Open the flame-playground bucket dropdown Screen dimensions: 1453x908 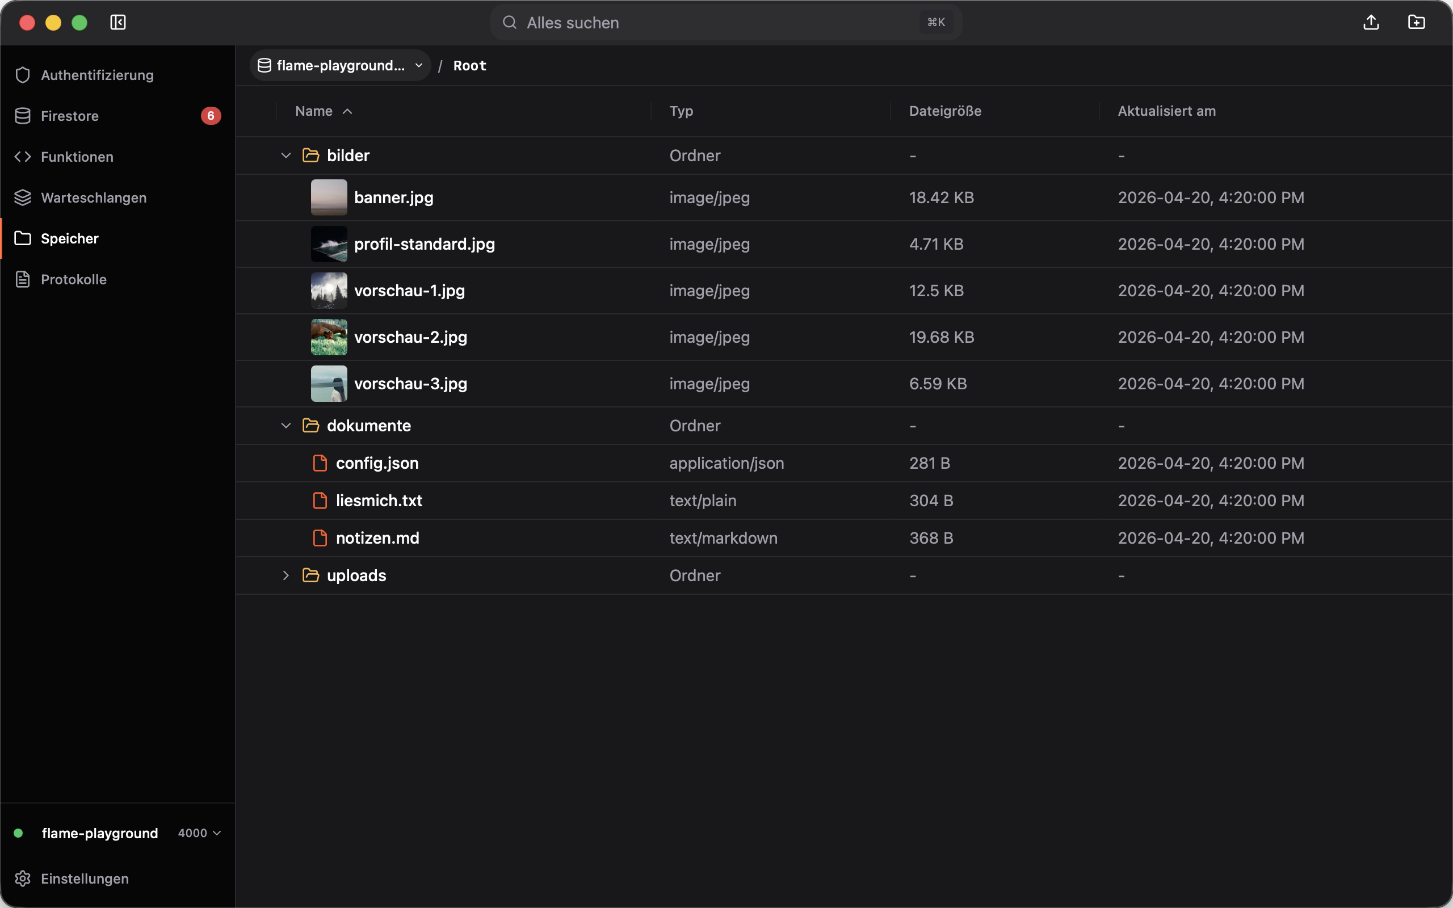341,65
